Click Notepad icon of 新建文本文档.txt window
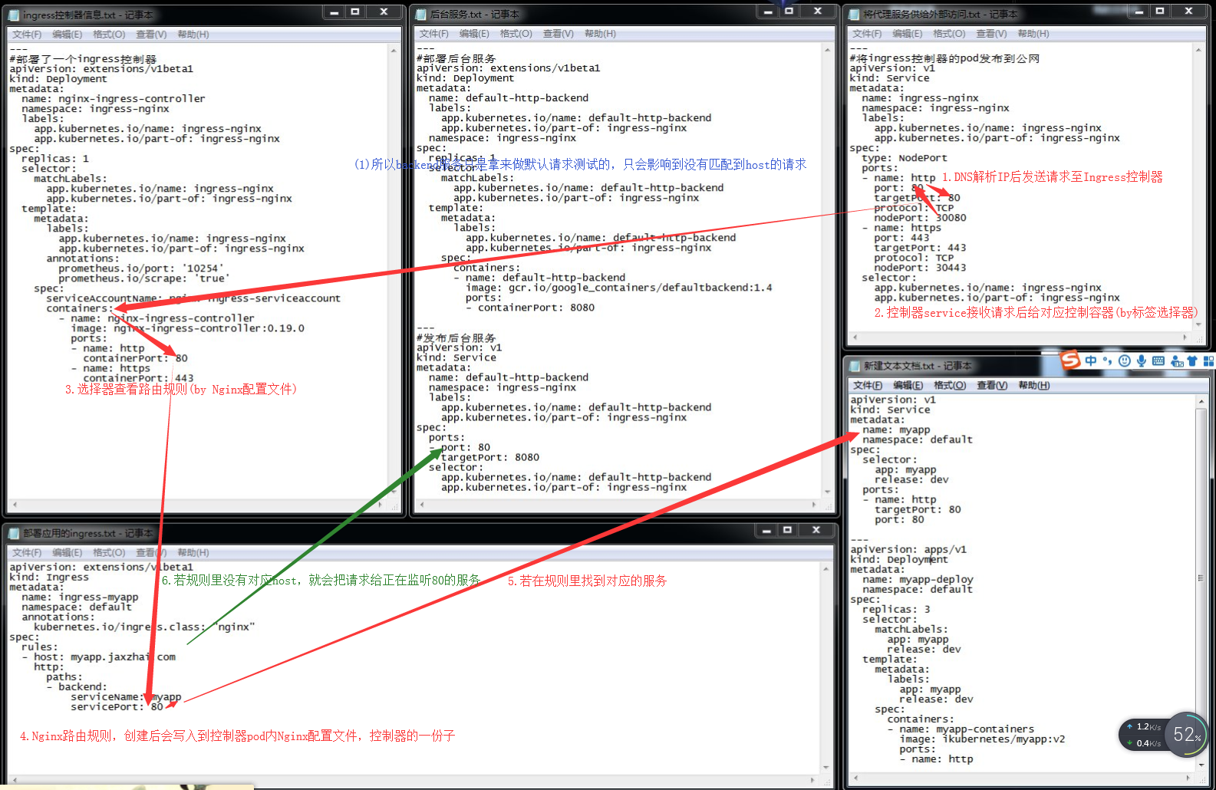Image resolution: width=1216 pixels, height=790 pixels. pyautogui.click(x=855, y=366)
